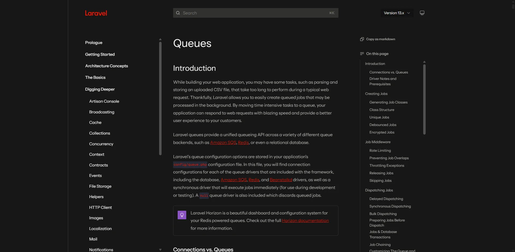
Task: Jump to Bulk Dispatching section
Action: pos(383,214)
